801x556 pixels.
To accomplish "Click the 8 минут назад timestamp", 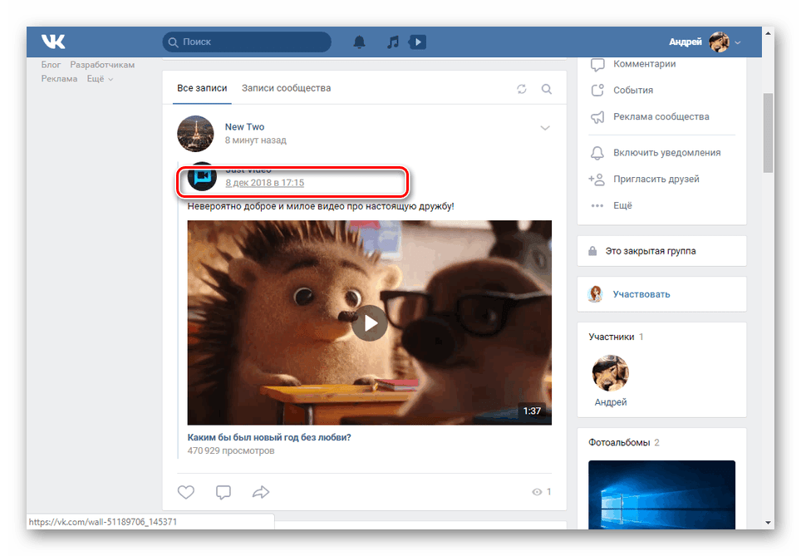I will point(255,140).
